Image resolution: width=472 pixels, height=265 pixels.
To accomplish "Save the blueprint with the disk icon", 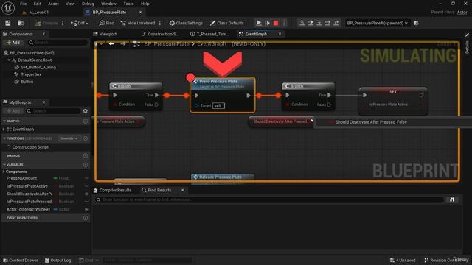I will point(8,23).
